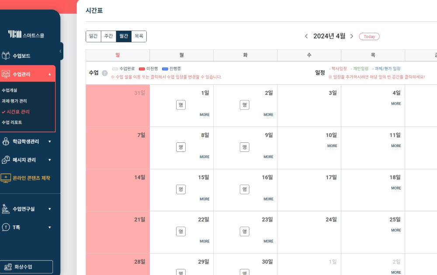Collapse the 수업관리 menu section
This screenshot has width=437, height=275.
(50, 74)
